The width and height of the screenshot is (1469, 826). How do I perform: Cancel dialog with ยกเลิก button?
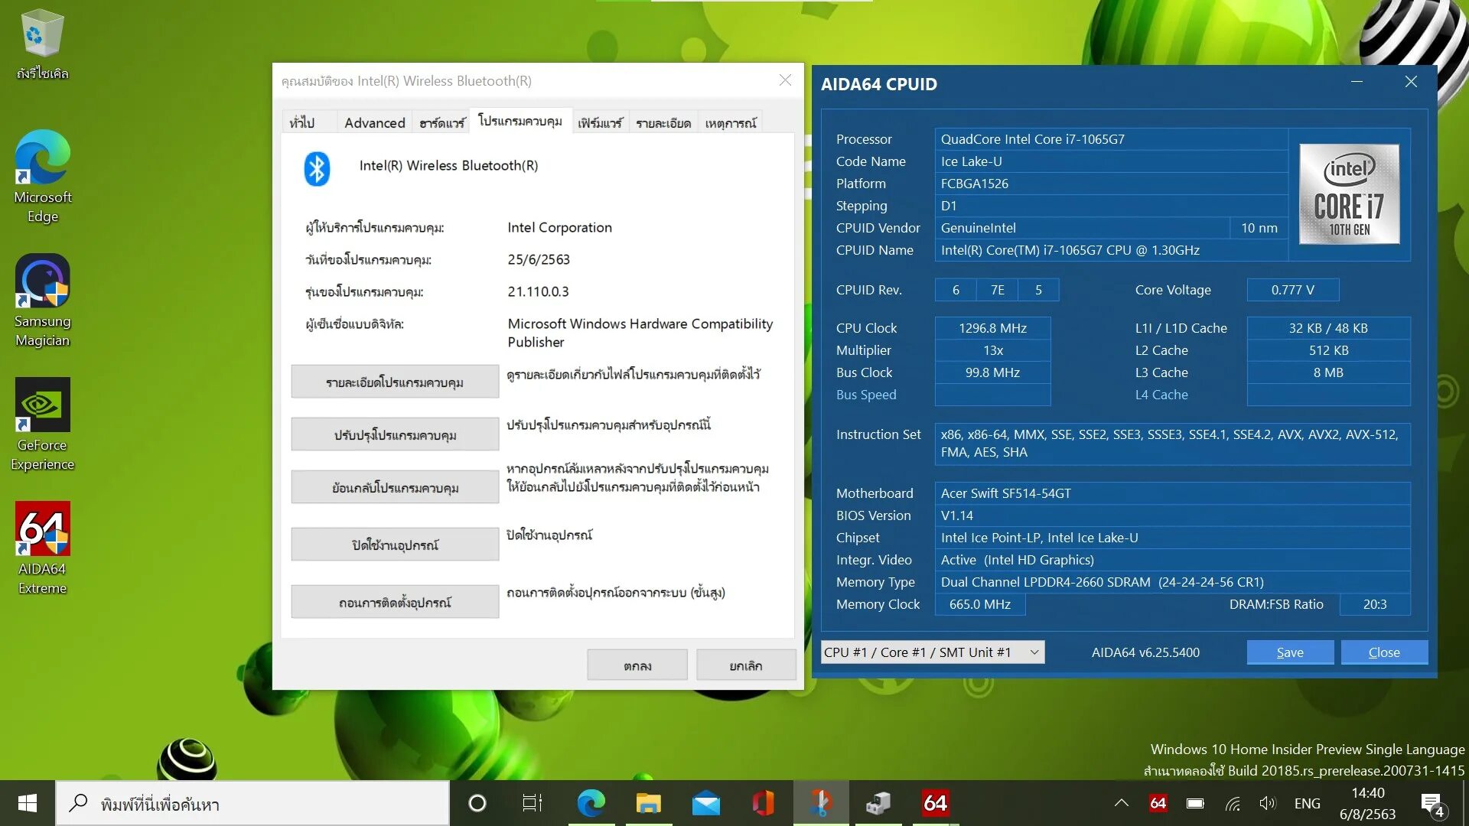(746, 665)
